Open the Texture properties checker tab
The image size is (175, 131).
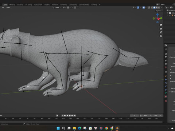(x=166, y=101)
